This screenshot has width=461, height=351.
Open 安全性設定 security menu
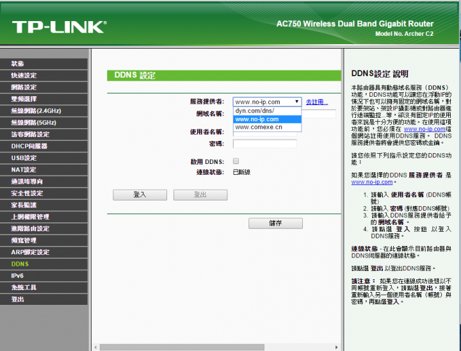[x=44, y=193]
